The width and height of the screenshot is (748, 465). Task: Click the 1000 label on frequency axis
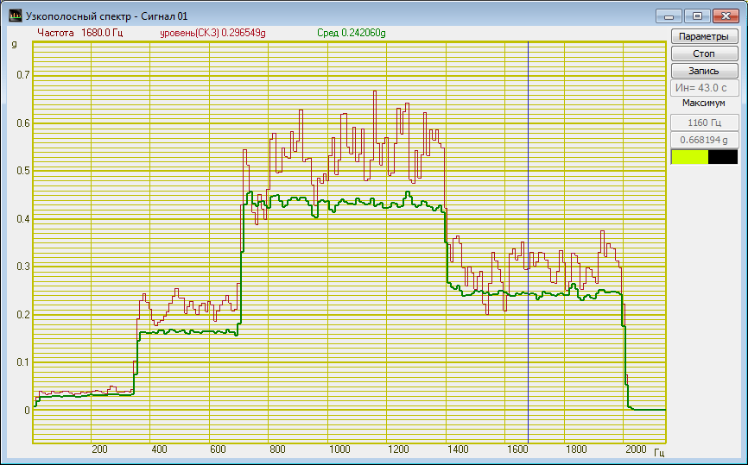(339, 449)
